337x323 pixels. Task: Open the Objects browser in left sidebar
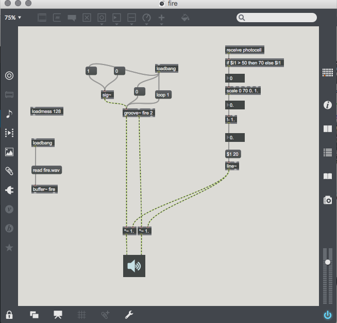point(9,75)
